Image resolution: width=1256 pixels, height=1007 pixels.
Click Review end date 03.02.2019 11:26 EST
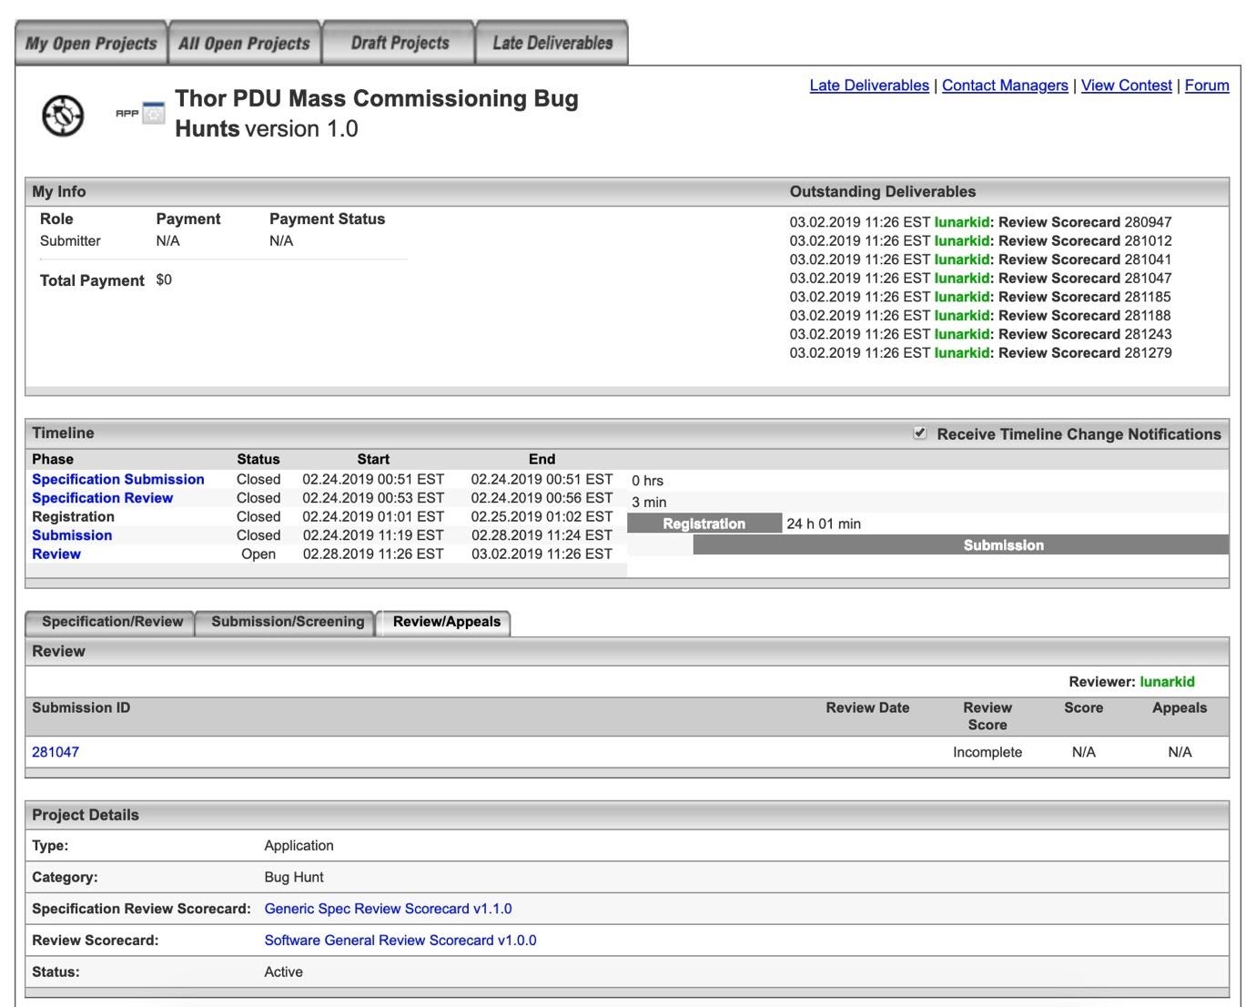click(542, 554)
